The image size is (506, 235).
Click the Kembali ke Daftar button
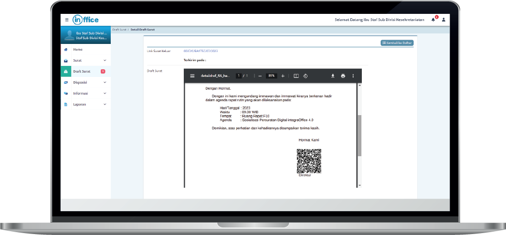(x=397, y=43)
